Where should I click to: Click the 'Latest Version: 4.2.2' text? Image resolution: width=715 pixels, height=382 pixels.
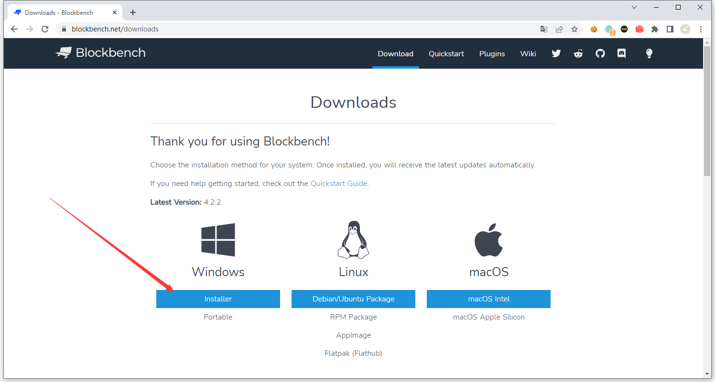point(185,202)
